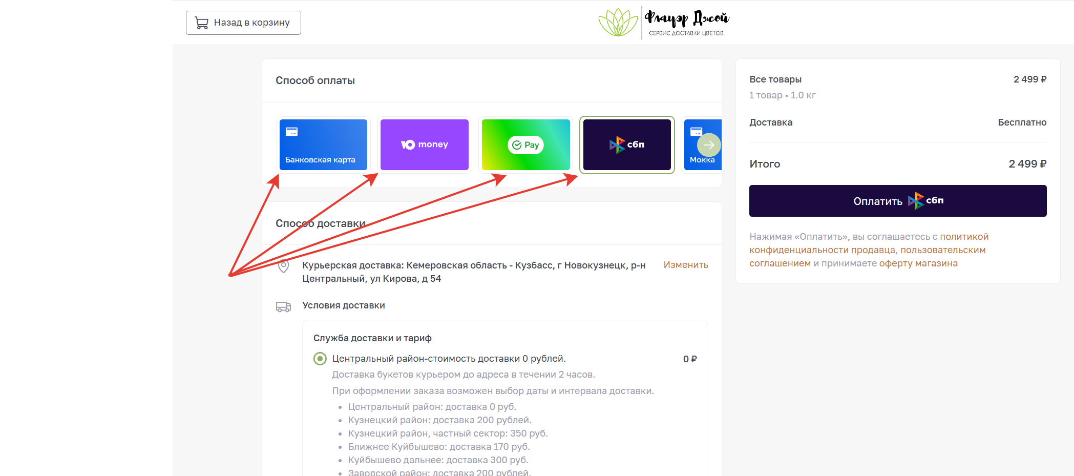The image size is (1074, 476).
Task: Show more payment methods with arrow button
Action: coord(709,145)
